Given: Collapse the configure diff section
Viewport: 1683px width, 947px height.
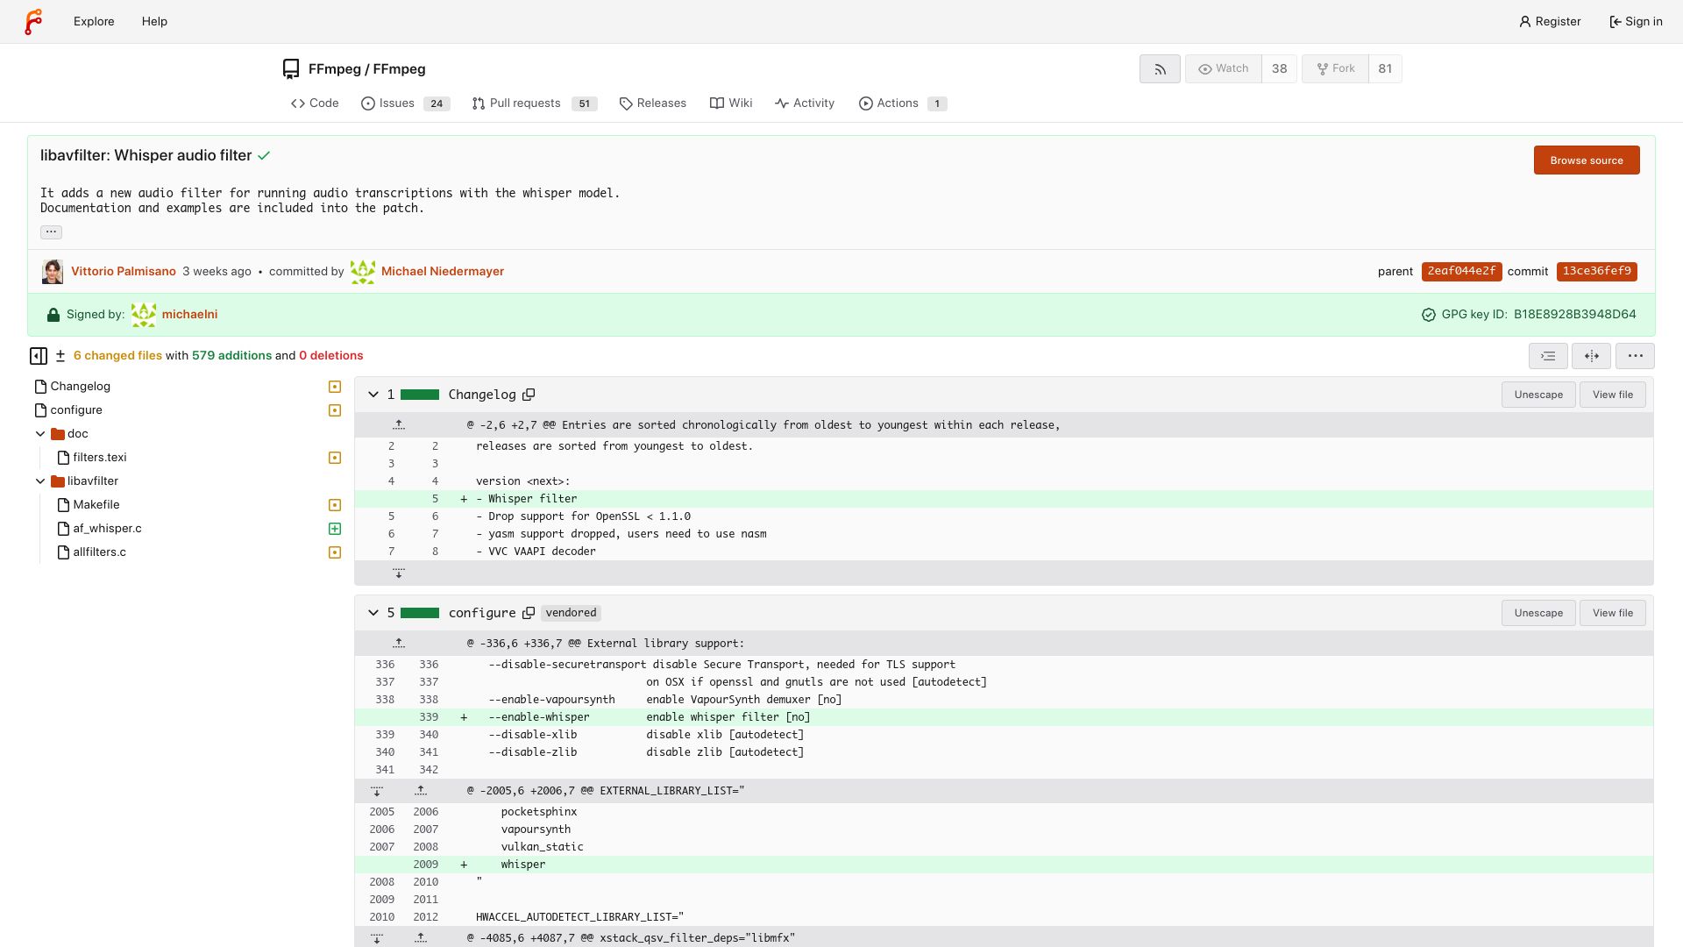Looking at the screenshot, I should pyautogui.click(x=373, y=613).
